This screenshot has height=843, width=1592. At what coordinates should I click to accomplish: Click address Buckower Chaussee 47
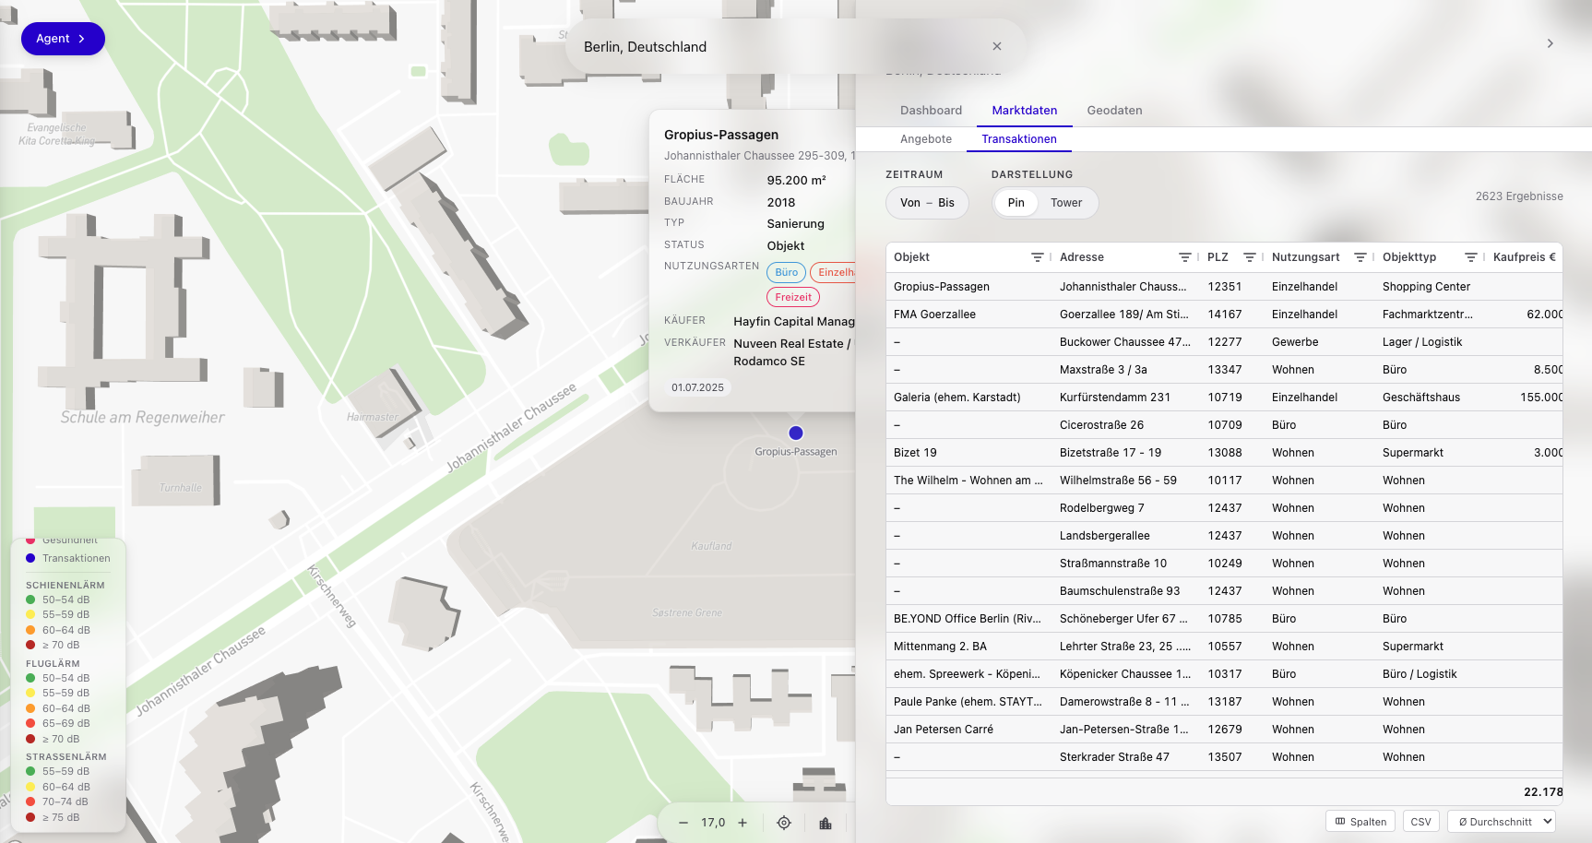(x=1125, y=342)
